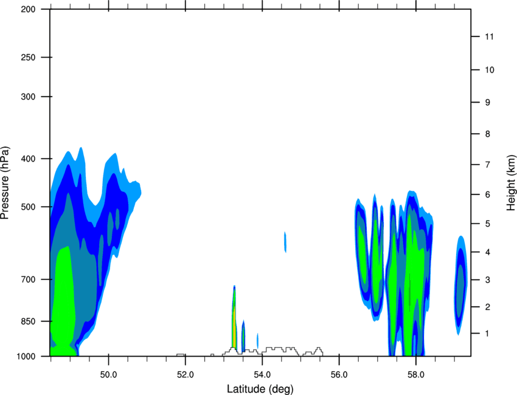
Task: Click the small light-blue sliver near latitude 54.6
Action: tap(285, 242)
